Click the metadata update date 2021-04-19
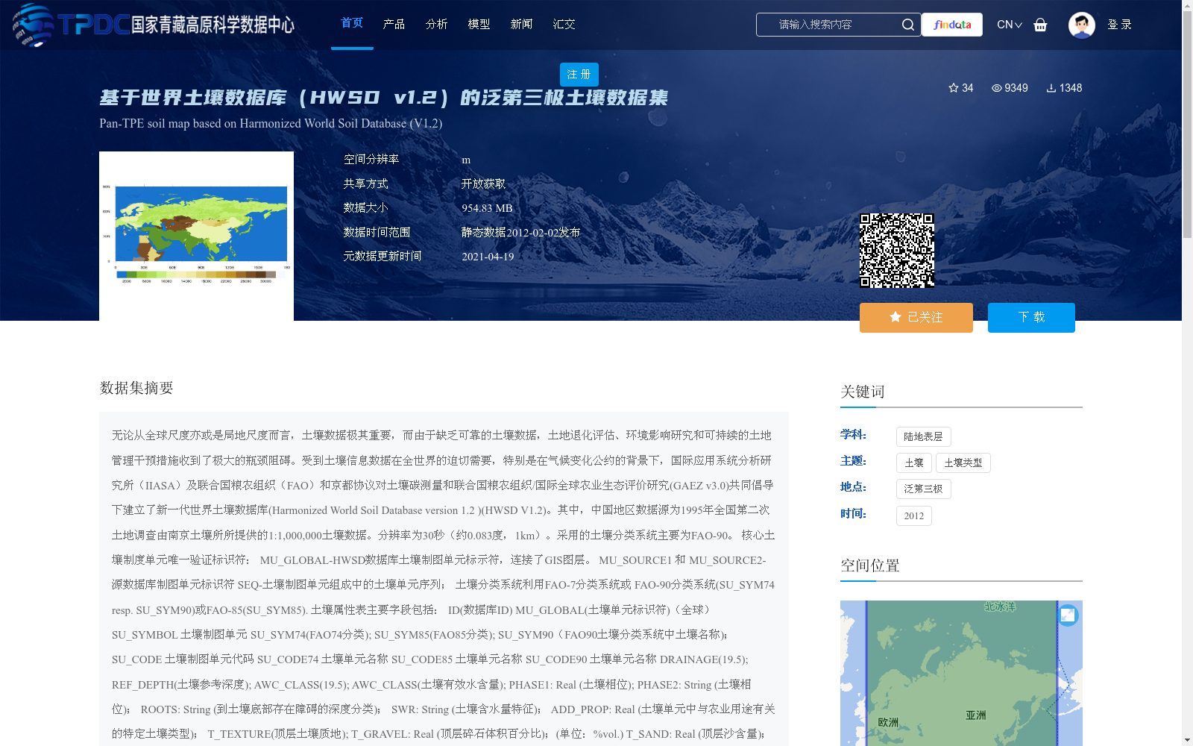The image size is (1193, 746). pyautogui.click(x=488, y=257)
